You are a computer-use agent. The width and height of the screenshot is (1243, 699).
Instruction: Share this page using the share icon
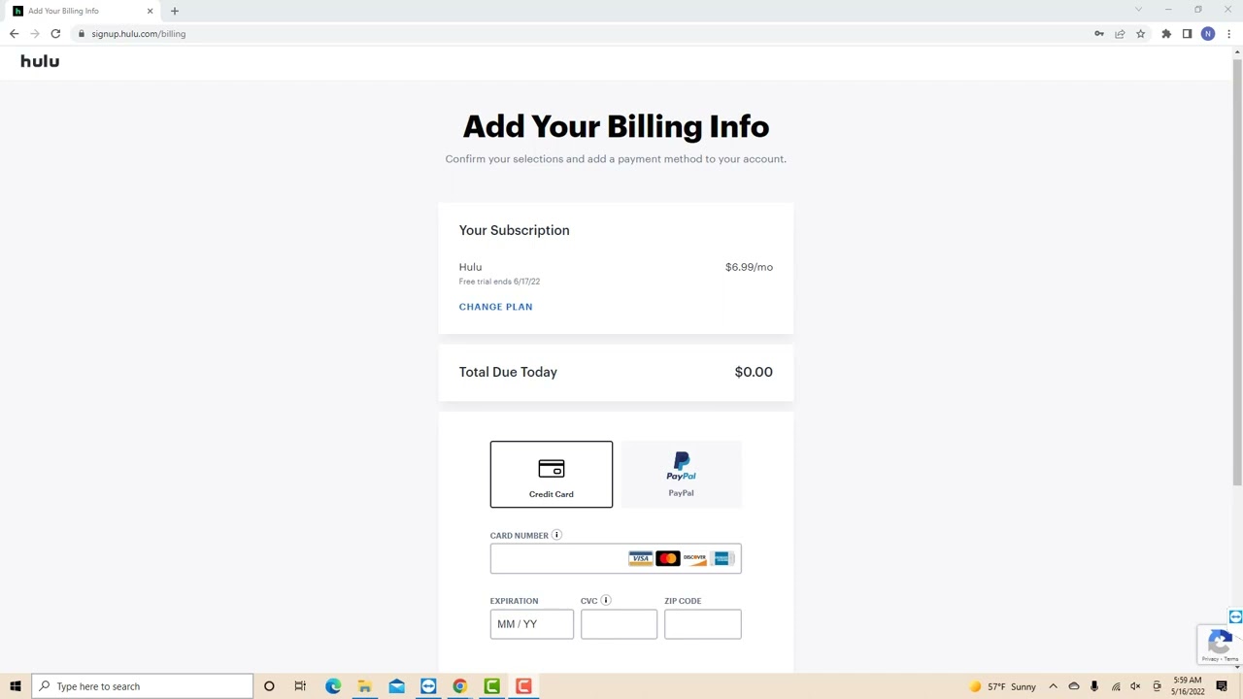coord(1120,34)
